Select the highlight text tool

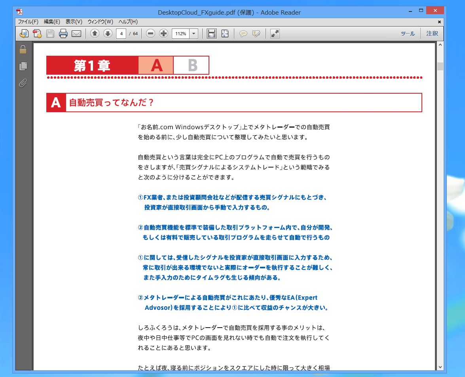pyautogui.click(x=256, y=34)
